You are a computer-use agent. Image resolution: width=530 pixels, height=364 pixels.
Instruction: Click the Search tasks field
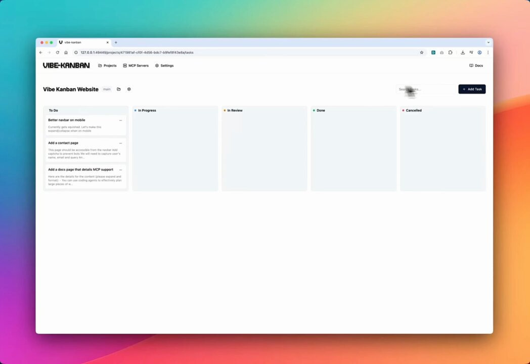[426, 89]
